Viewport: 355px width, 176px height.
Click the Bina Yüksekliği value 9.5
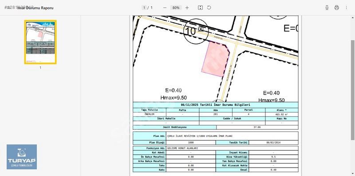click(273, 157)
